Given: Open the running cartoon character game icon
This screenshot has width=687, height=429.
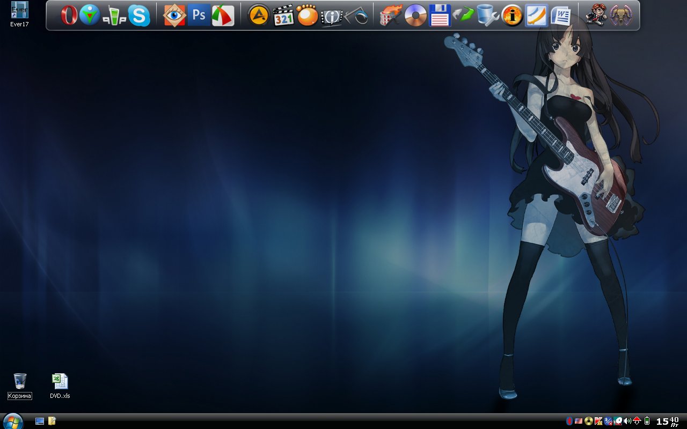Looking at the screenshot, I should pyautogui.click(x=596, y=15).
